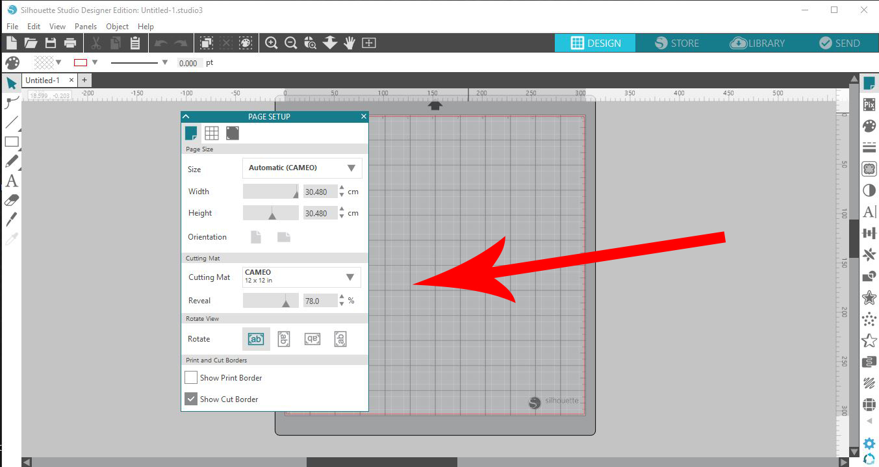
Task: Open the Text Style panel icon
Action: coord(869,212)
